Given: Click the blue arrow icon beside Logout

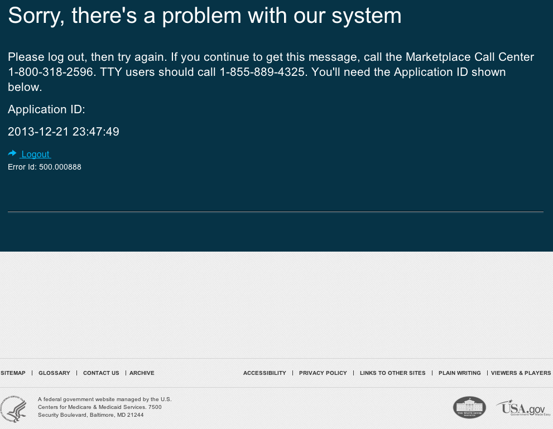Looking at the screenshot, I should pos(12,153).
